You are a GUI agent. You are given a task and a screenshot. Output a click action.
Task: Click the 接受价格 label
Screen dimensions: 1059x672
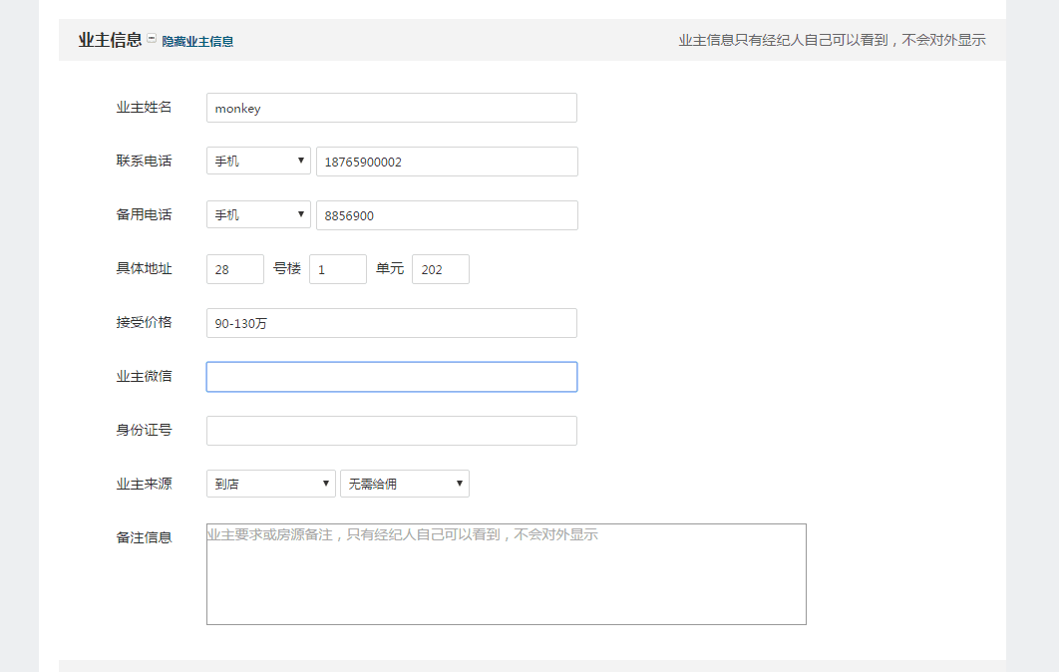tap(144, 322)
